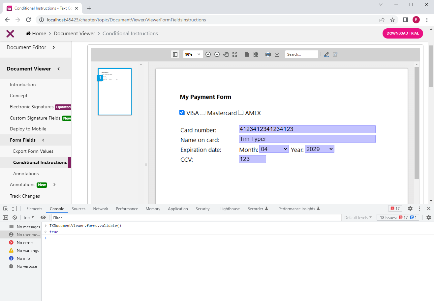This screenshot has height=301, width=434.
Task: Activate the full screen icon
Action: tap(235, 54)
